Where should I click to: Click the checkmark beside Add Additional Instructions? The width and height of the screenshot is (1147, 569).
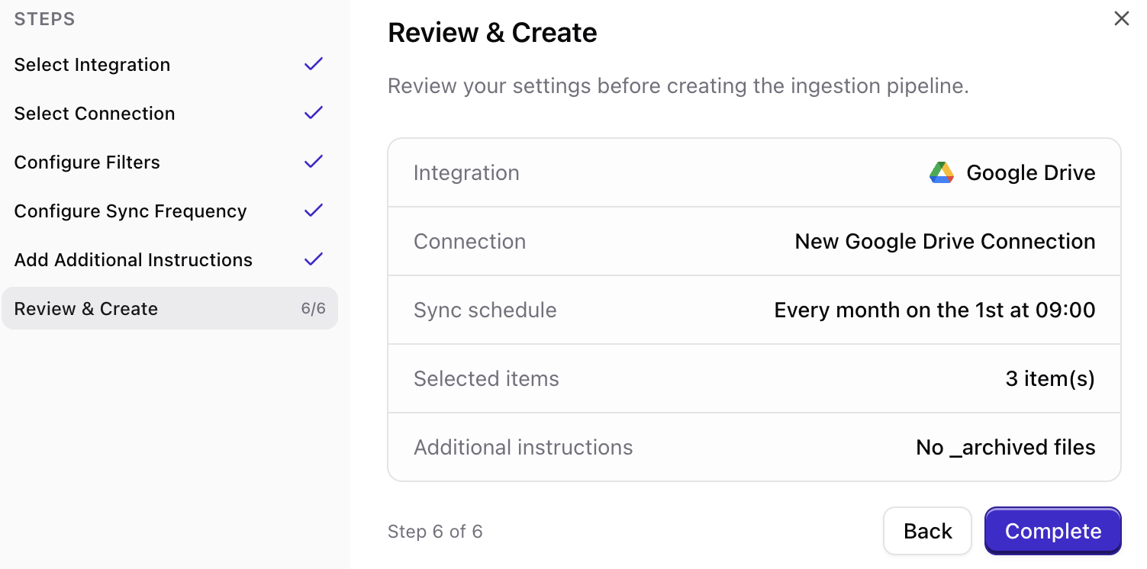tap(313, 259)
